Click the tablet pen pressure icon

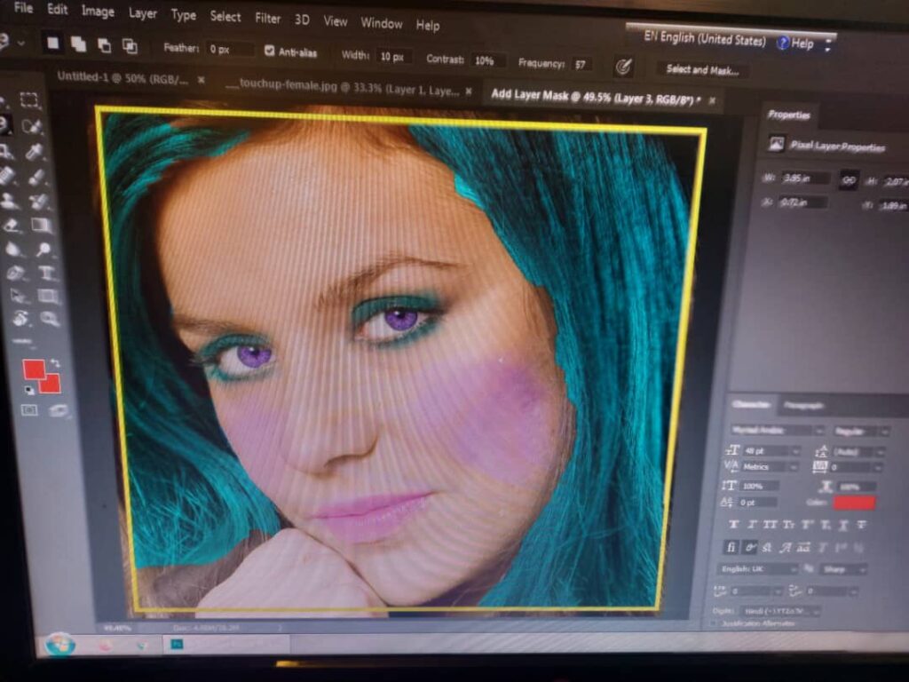623,66
